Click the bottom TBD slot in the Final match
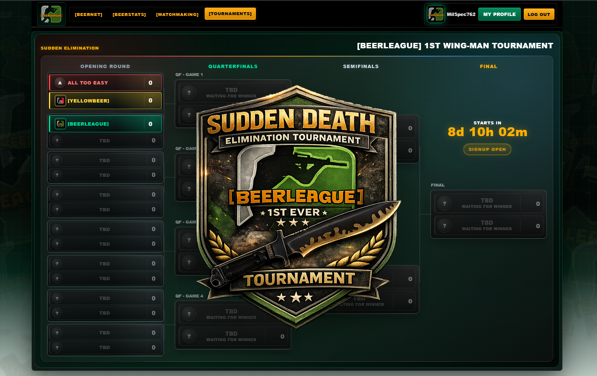This screenshot has width=597, height=376. click(x=488, y=226)
